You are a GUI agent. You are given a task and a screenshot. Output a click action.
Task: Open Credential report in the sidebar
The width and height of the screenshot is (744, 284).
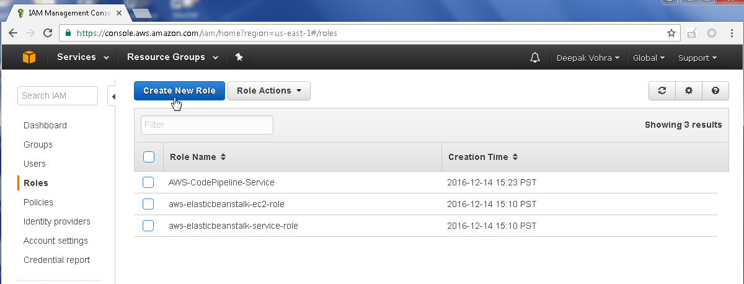57,260
